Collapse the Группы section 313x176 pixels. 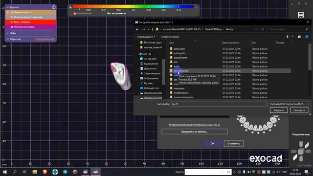coord(8,7)
